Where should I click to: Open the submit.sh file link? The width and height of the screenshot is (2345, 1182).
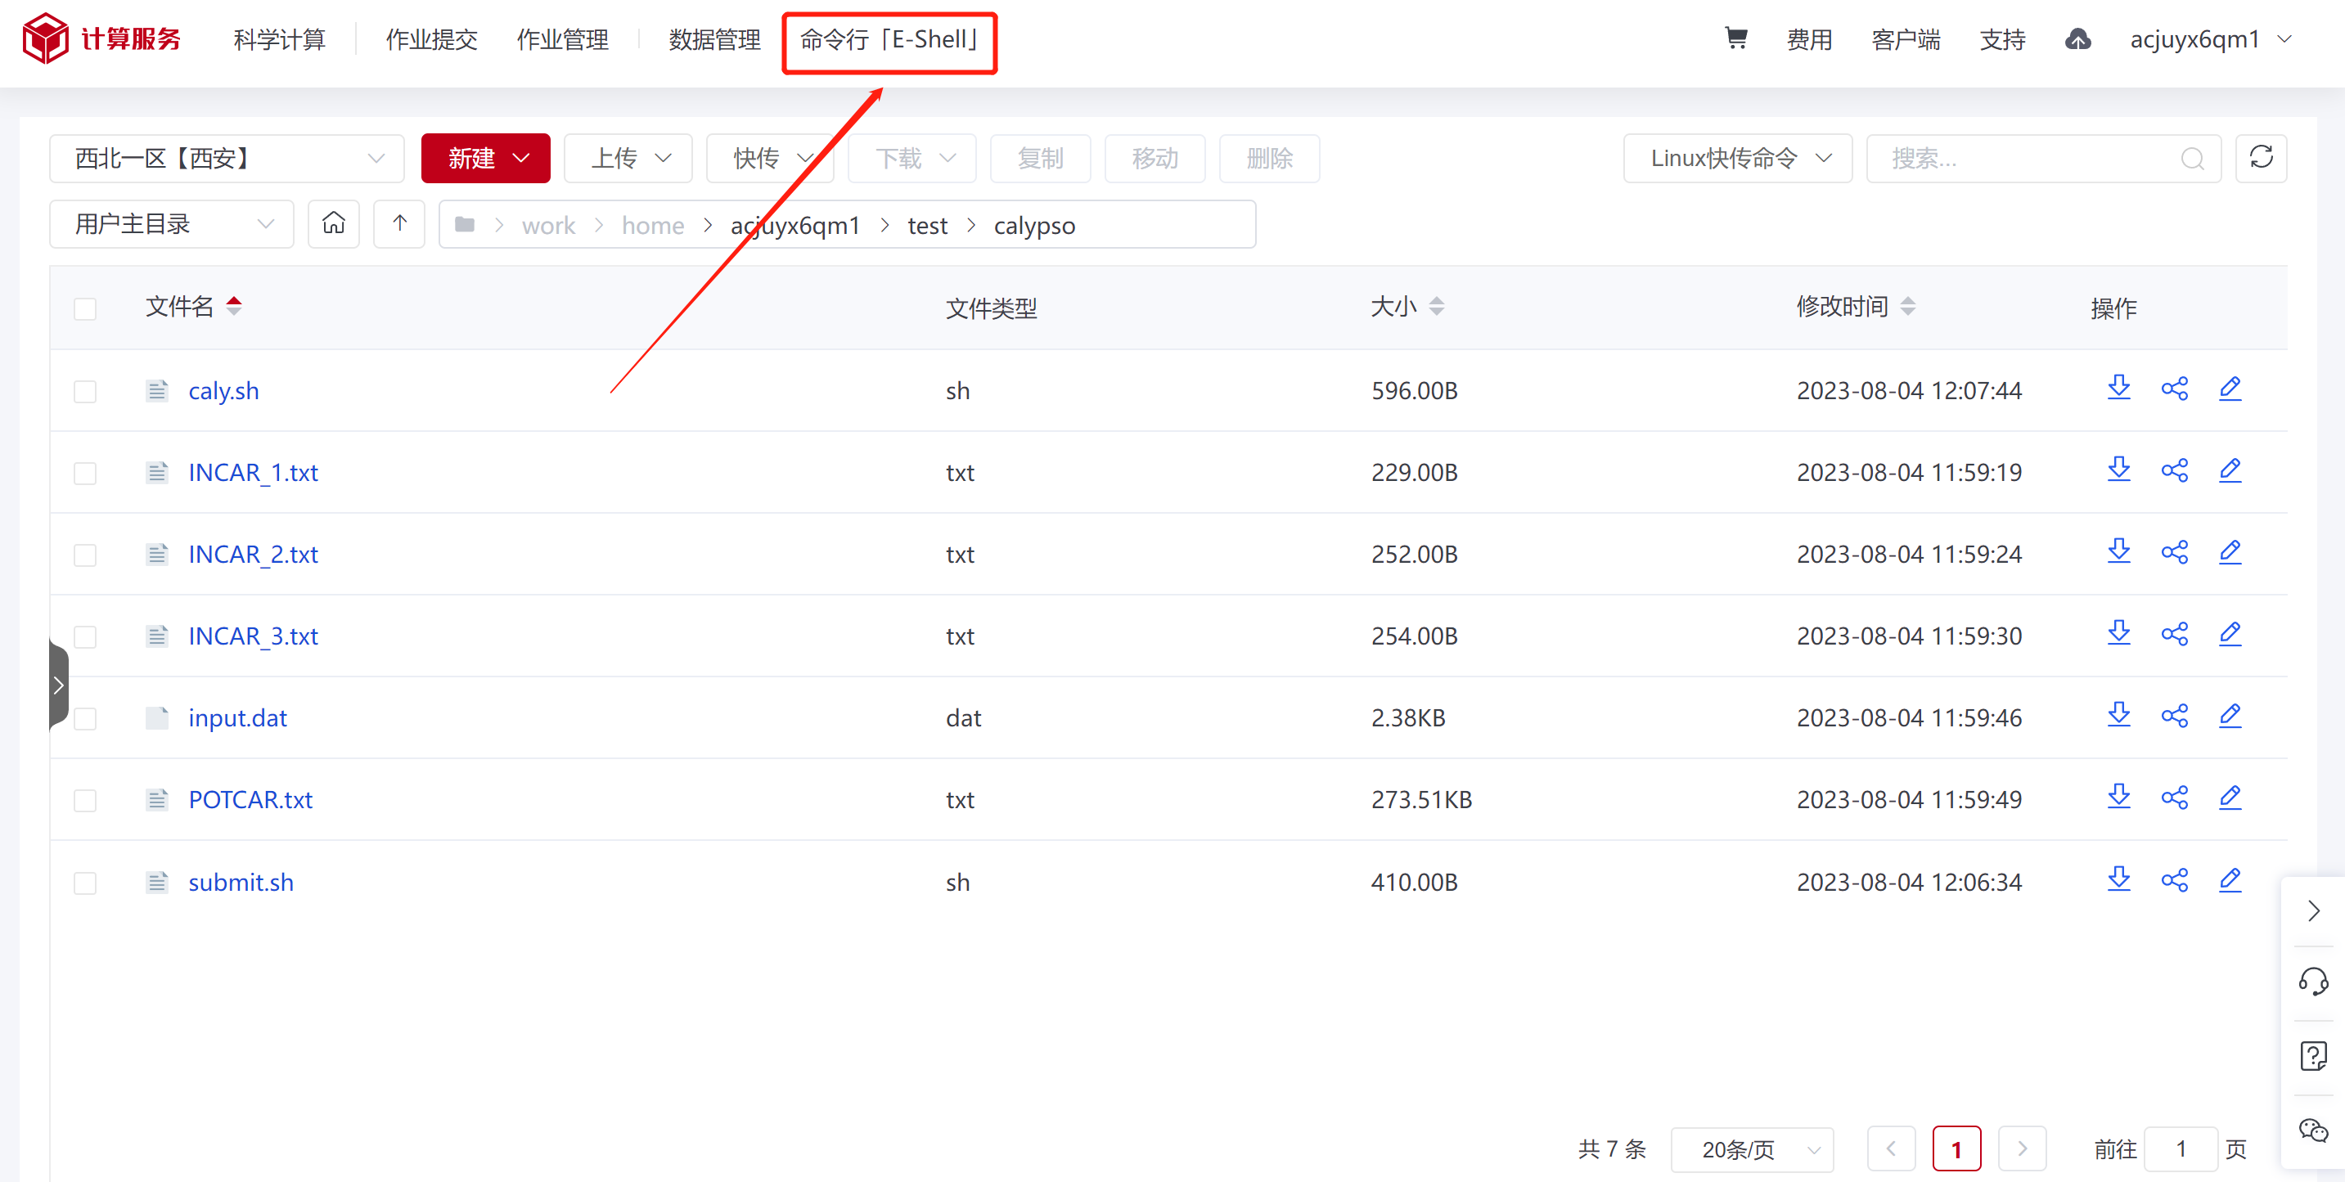pyautogui.click(x=241, y=882)
